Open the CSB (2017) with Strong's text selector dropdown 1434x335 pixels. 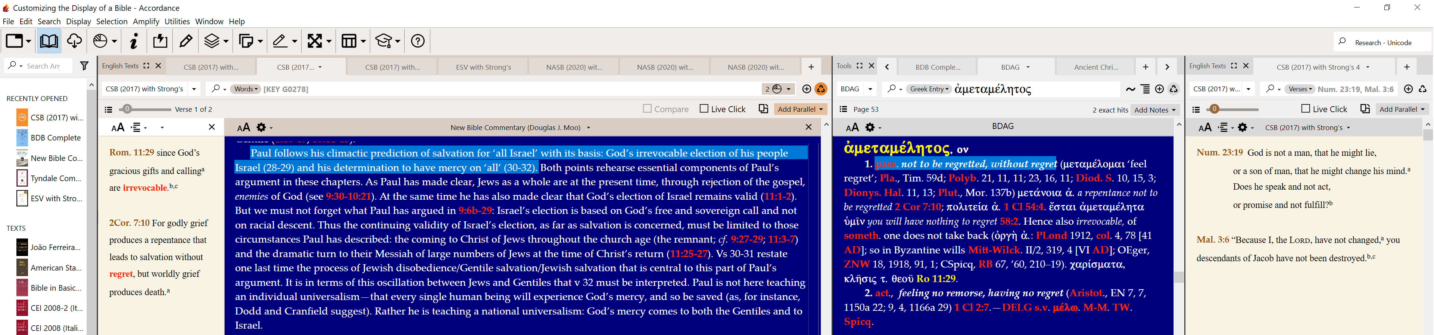click(194, 89)
